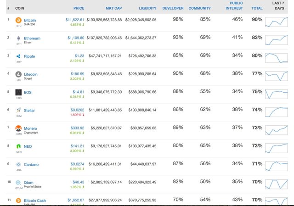
Task: Click the Bitcoin Cash orange icon
Action: [18, 200]
